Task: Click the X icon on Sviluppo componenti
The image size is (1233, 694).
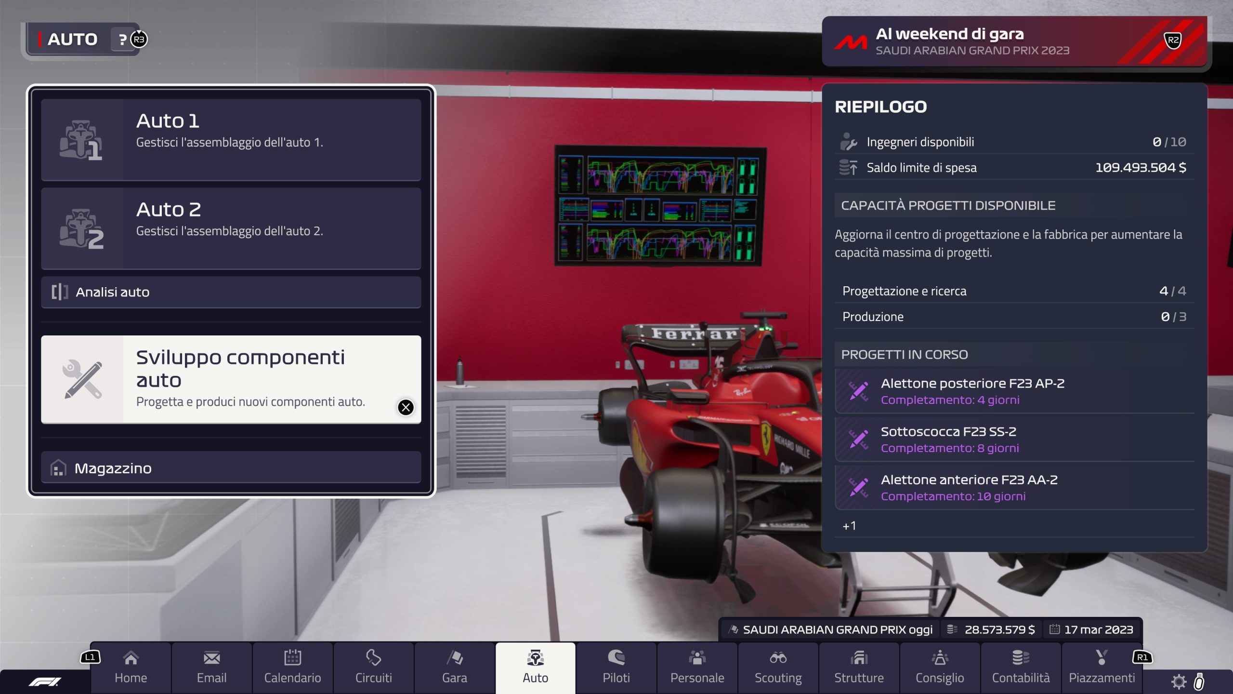Action: pyautogui.click(x=406, y=407)
